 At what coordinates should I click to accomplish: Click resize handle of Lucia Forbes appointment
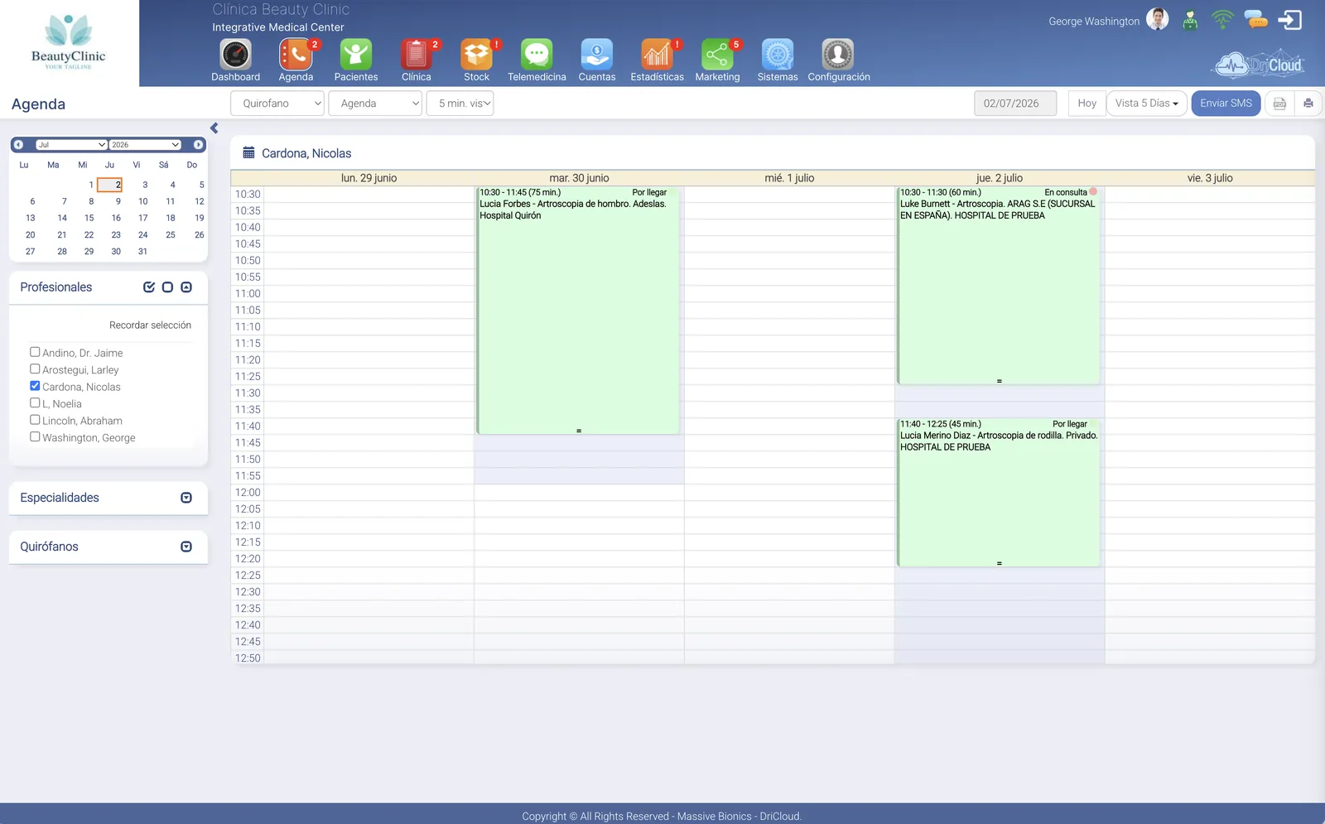coord(579,431)
